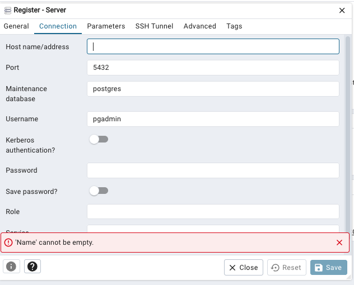Viewport: 354px width, 285px height.
Task: Select the Connection tab
Action: click(x=58, y=26)
